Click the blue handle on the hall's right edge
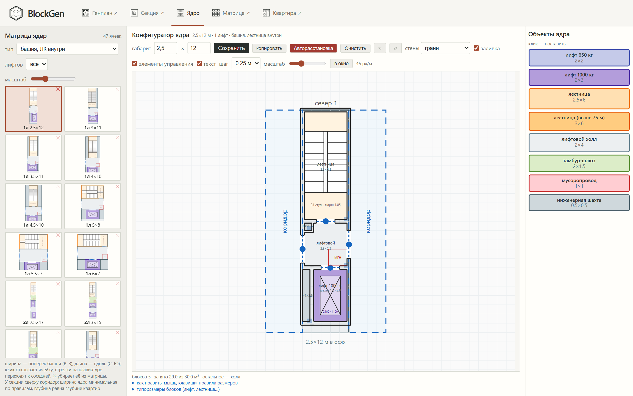The width and height of the screenshot is (633, 396). [x=349, y=244]
